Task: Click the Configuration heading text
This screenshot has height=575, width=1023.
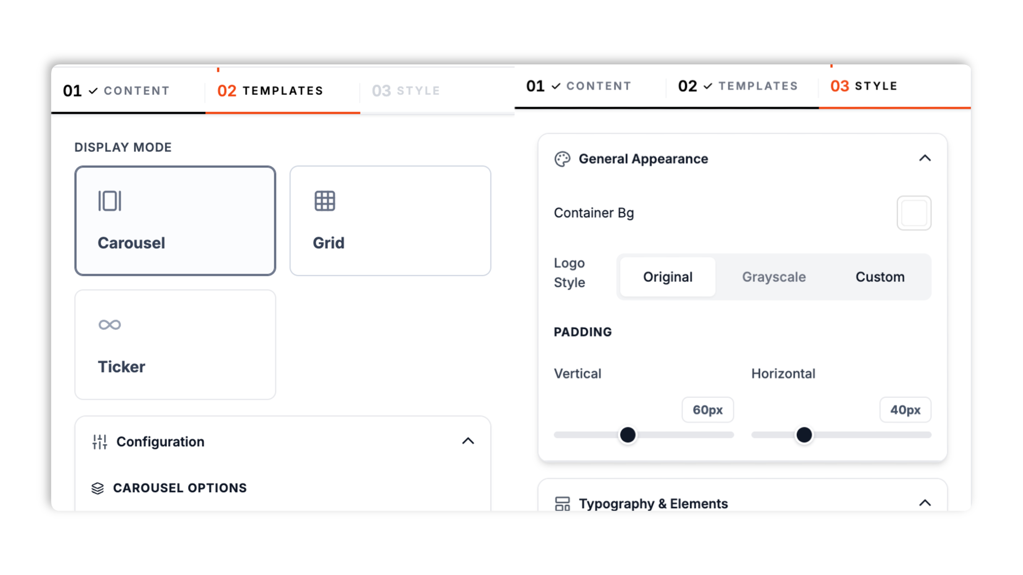Action: 160,442
